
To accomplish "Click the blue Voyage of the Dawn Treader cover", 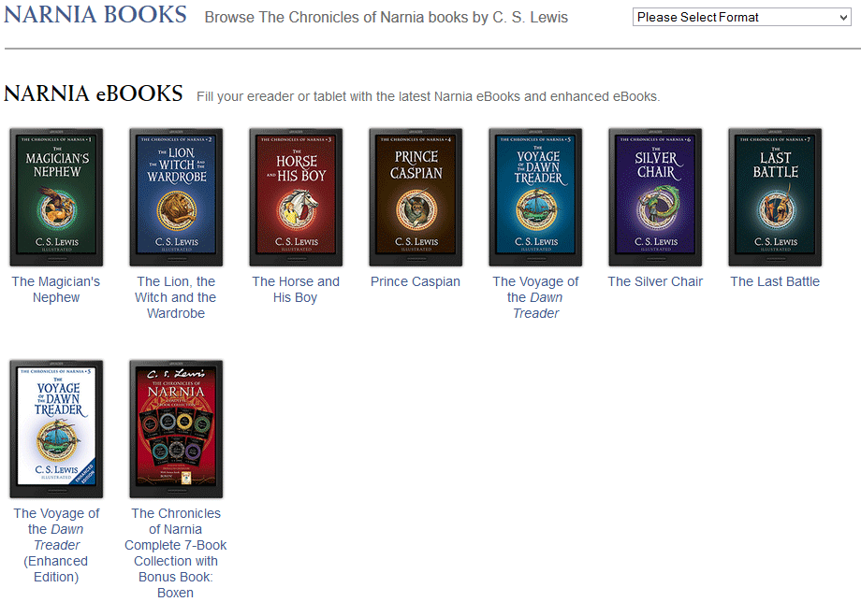I will coord(535,197).
